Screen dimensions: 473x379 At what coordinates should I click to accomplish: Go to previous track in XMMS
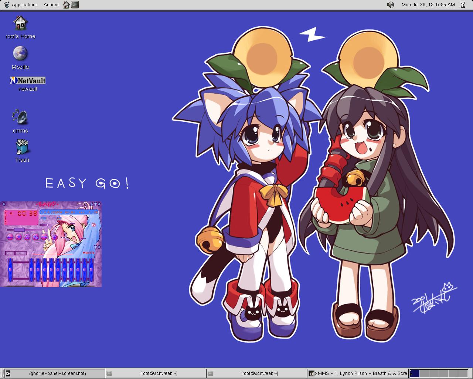pyautogui.click(x=10, y=237)
